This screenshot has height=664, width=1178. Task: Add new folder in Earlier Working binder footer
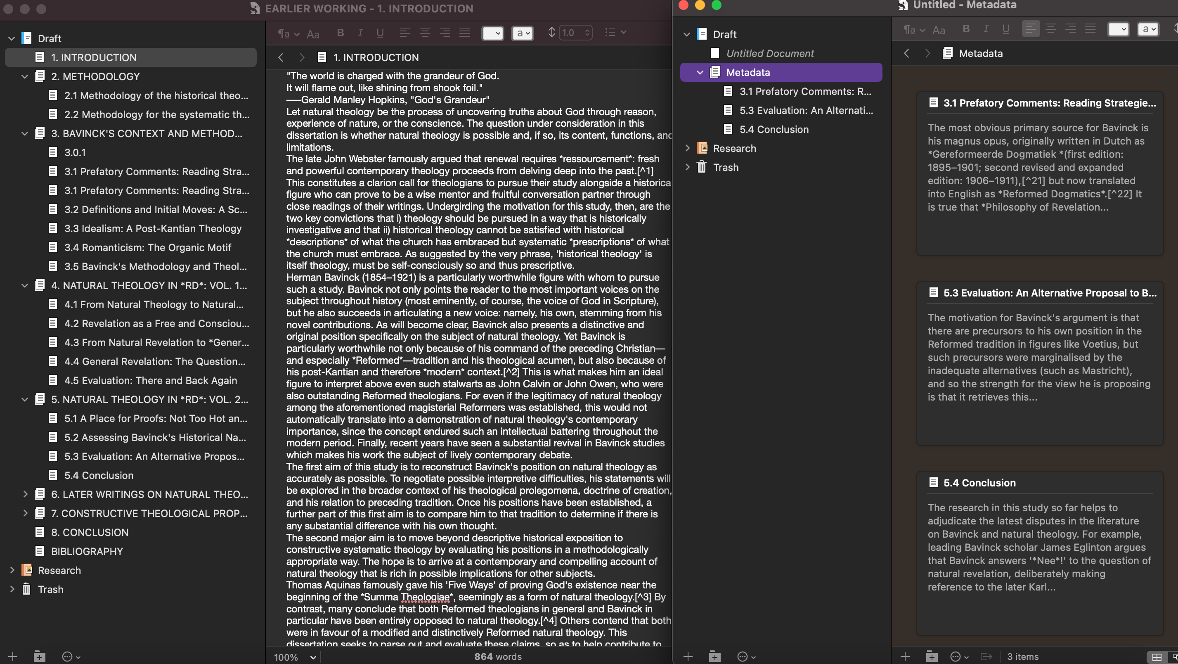click(40, 657)
